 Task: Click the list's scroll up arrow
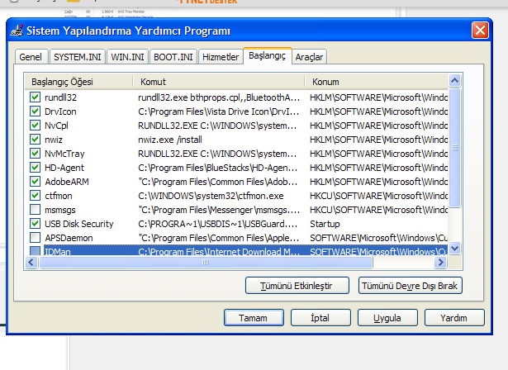455,80
